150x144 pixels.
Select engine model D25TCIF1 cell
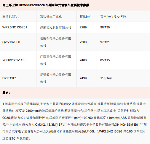[x=9, y=78]
